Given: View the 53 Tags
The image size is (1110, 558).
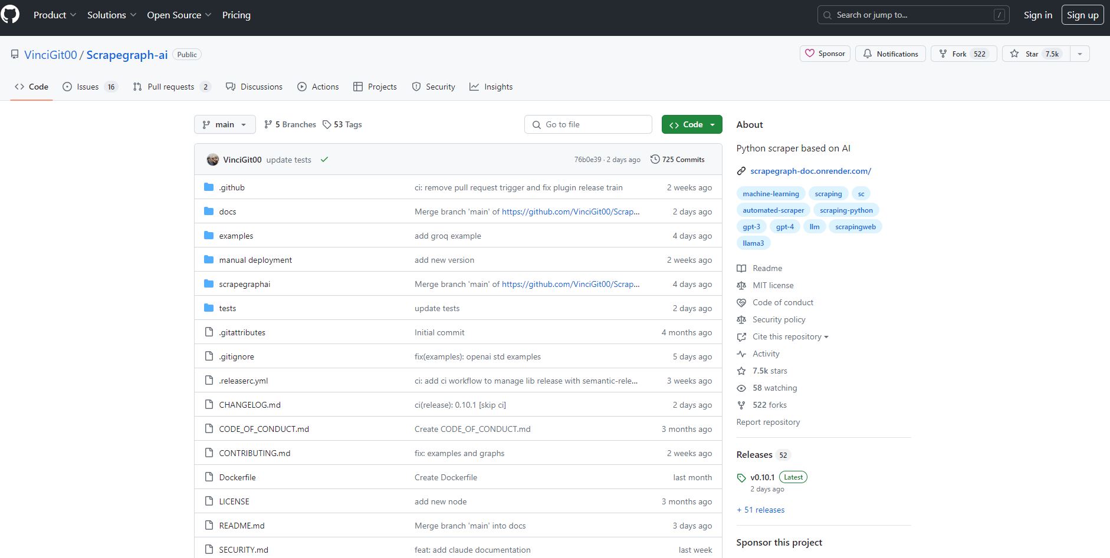Looking at the screenshot, I should click(343, 124).
